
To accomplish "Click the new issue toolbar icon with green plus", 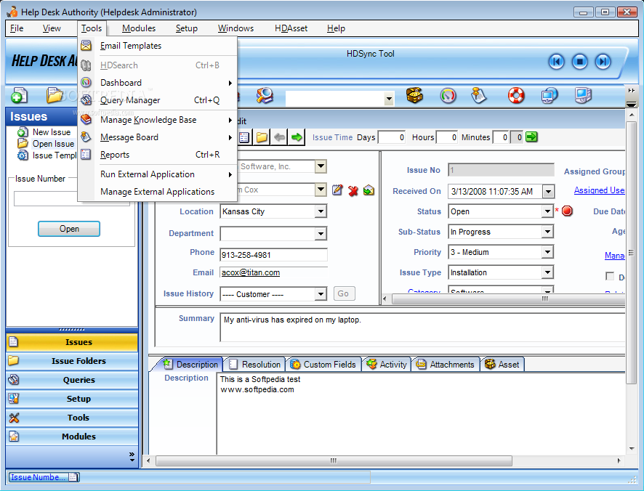I will point(18,96).
